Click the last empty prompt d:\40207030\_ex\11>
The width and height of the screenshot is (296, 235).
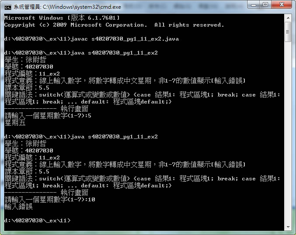(37, 221)
